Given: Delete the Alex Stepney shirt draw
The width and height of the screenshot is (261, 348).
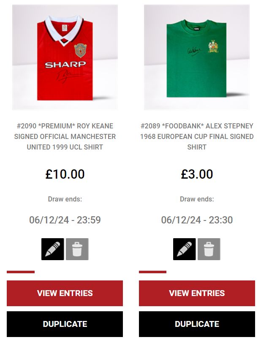Looking at the screenshot, I should [209, 249].
